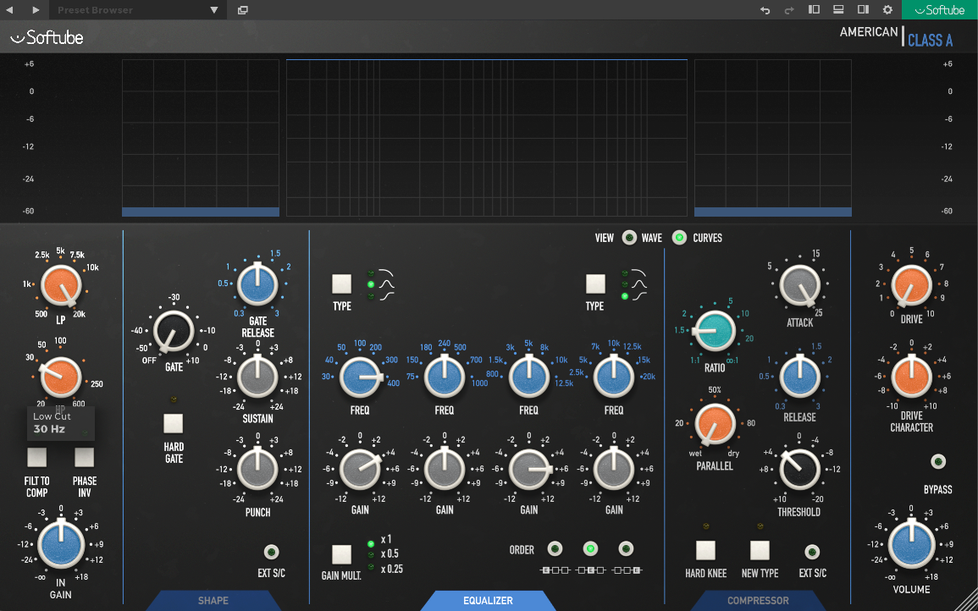Click the low-mid band FREQ knob
Screen dimensions: 978x611
click(x=445, y=377)
